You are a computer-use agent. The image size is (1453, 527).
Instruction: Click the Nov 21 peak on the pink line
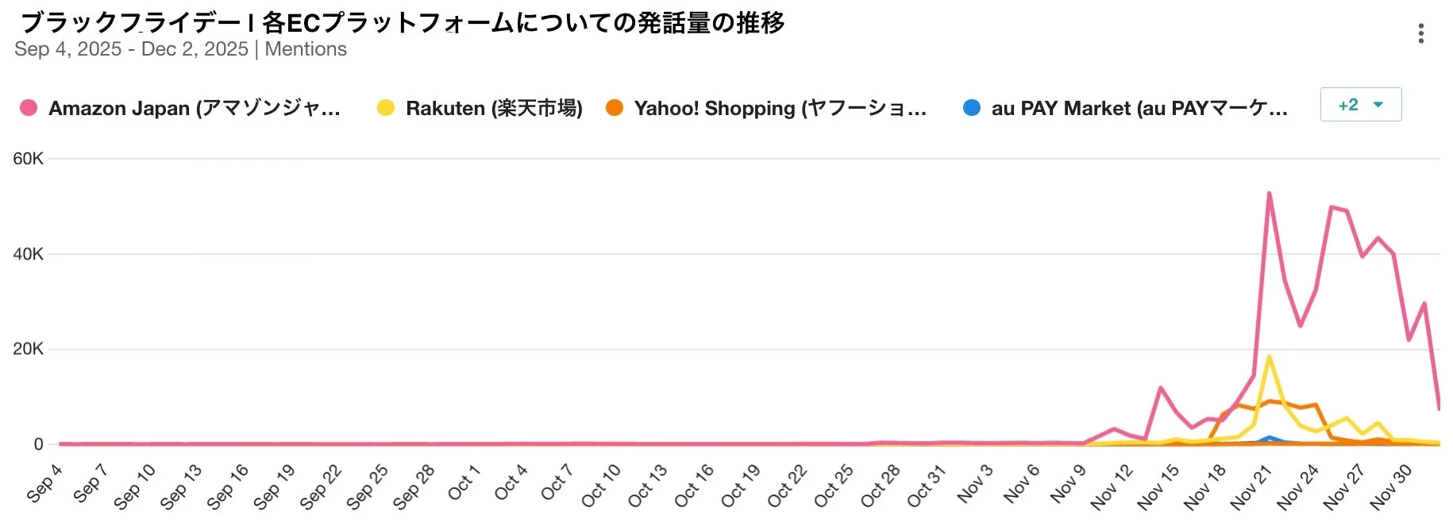tap(1270, 193)
